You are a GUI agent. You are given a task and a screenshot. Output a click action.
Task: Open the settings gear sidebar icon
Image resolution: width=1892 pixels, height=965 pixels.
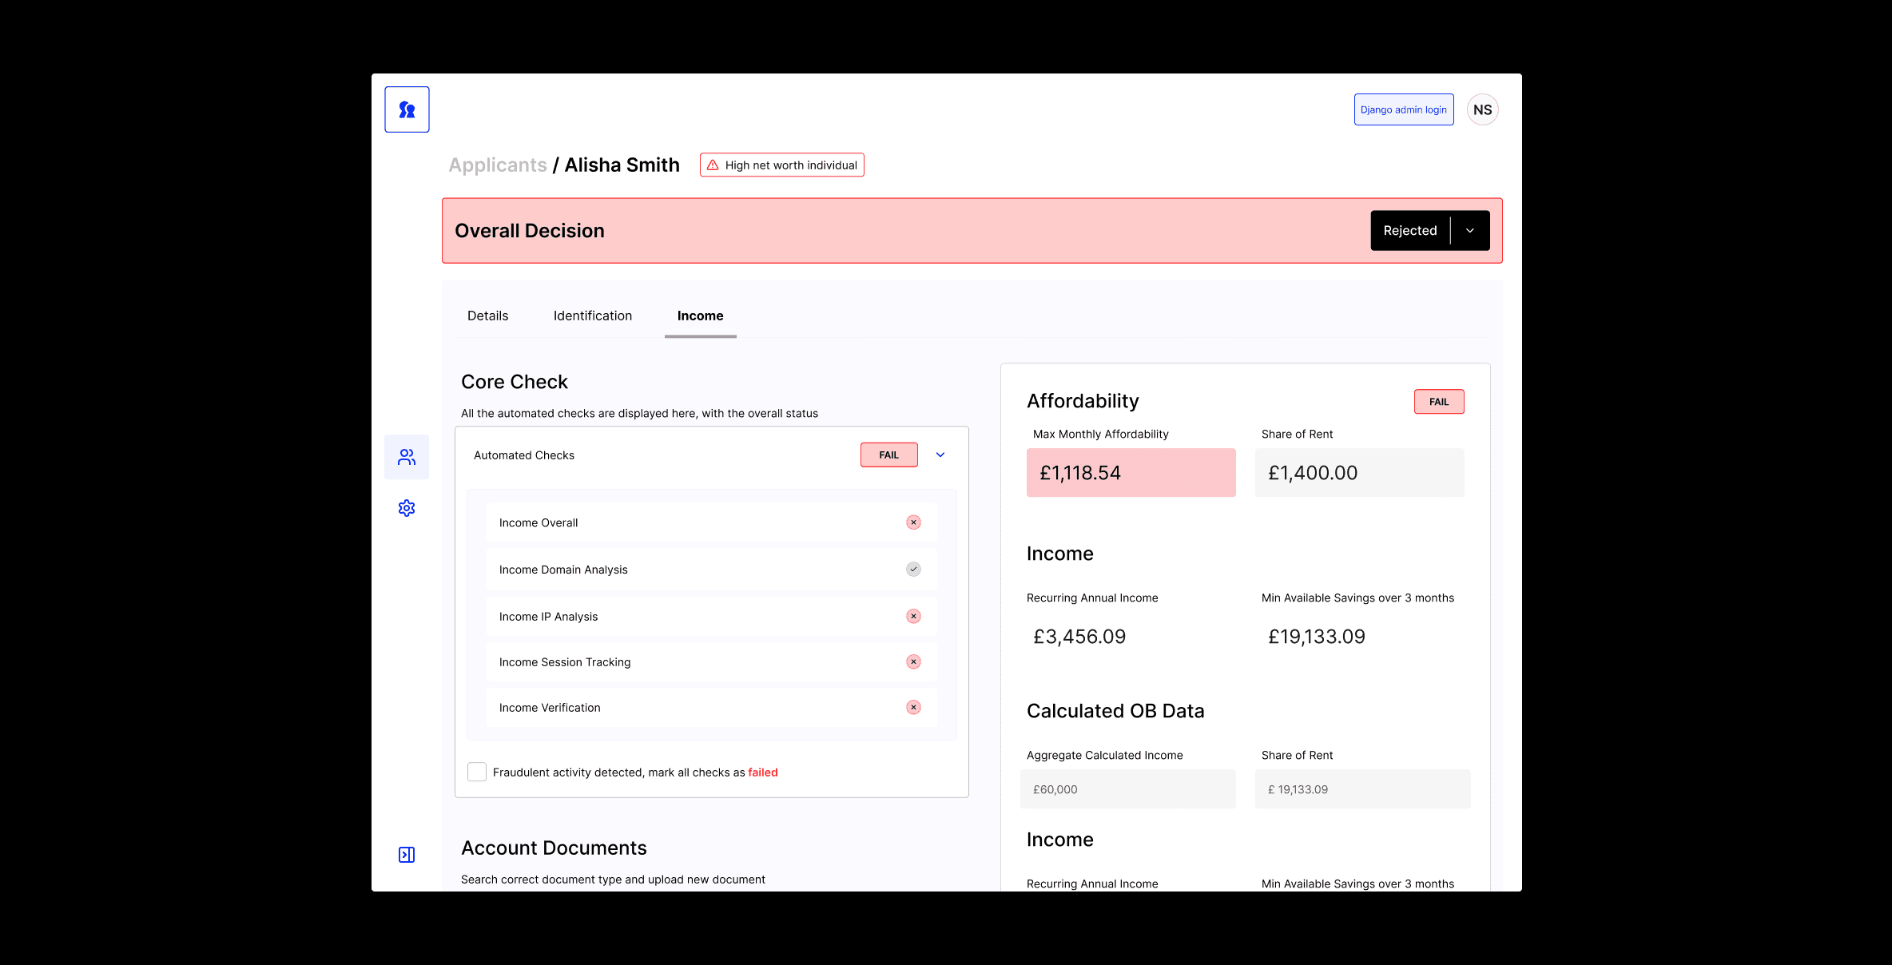[x=407, y=508]
